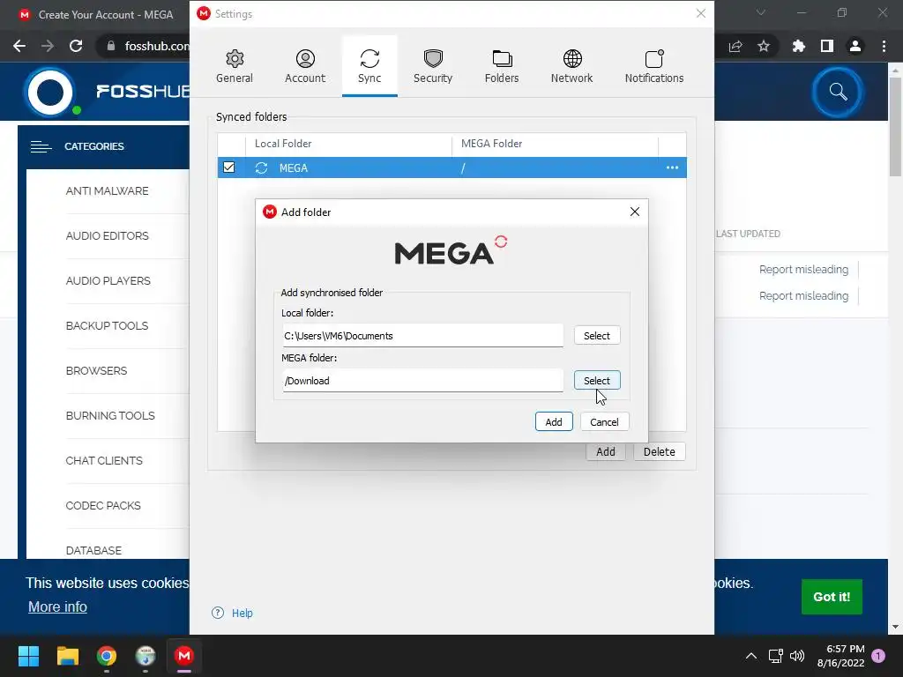
Task: Close the Settings window
Action: coord(700,13)
